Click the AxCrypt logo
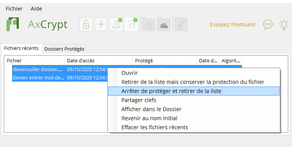This screenshot has height=147, width=292. [12, 24]
